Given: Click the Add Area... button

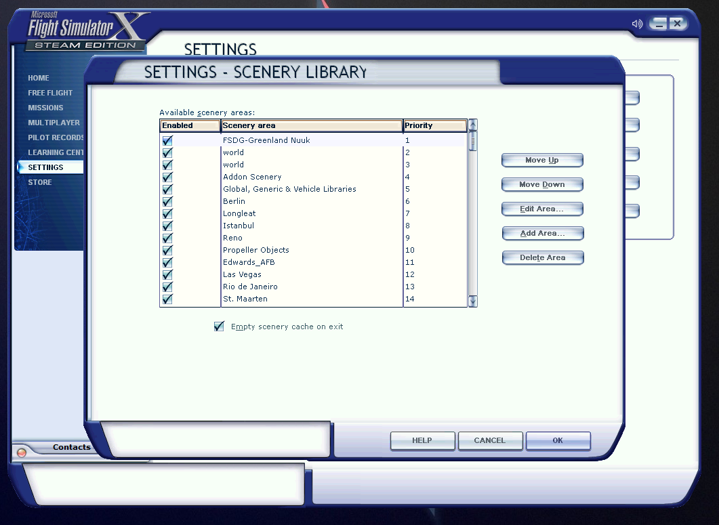Looking at the screenshot, I should click(x=542, y=233).
